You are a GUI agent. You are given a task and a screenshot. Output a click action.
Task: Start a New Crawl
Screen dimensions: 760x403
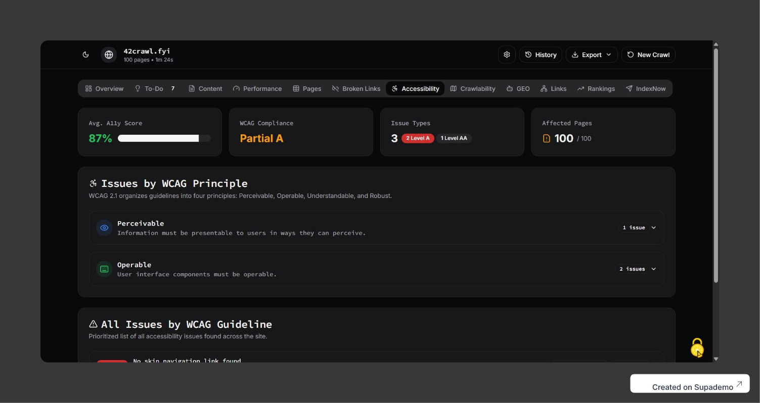click(648, 55)
